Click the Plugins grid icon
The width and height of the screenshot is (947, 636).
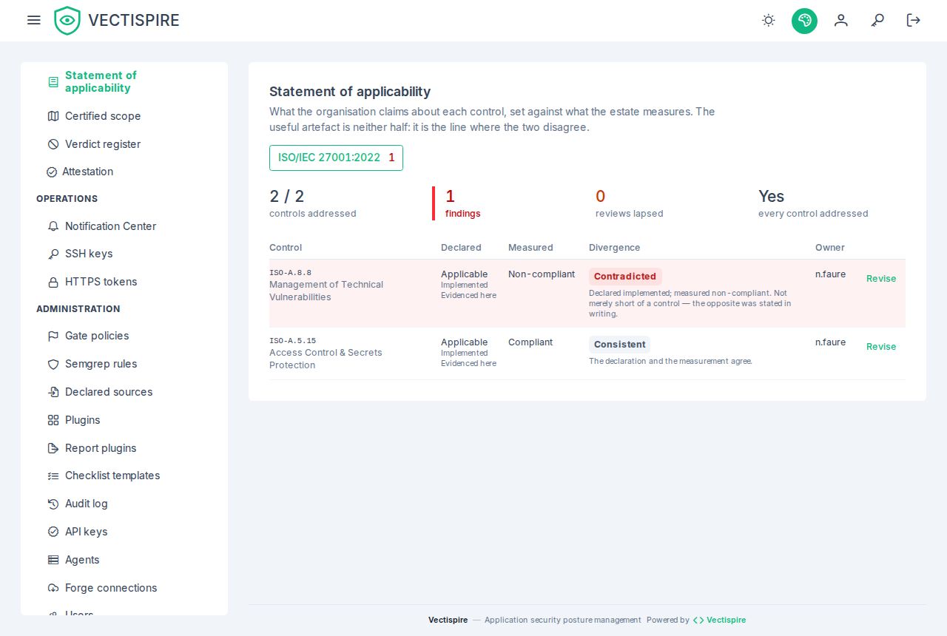coord(53,420)
